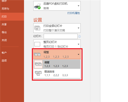The width and height of the screenshot is (128, 102).
Task: Click the print-all-slides icon
Action: tap(37, 28)
